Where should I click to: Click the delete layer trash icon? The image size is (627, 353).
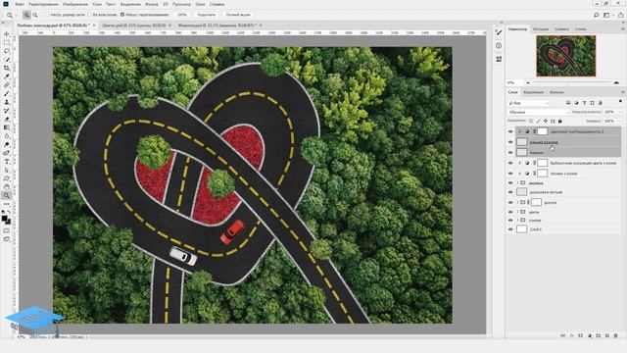click(616, 335)
